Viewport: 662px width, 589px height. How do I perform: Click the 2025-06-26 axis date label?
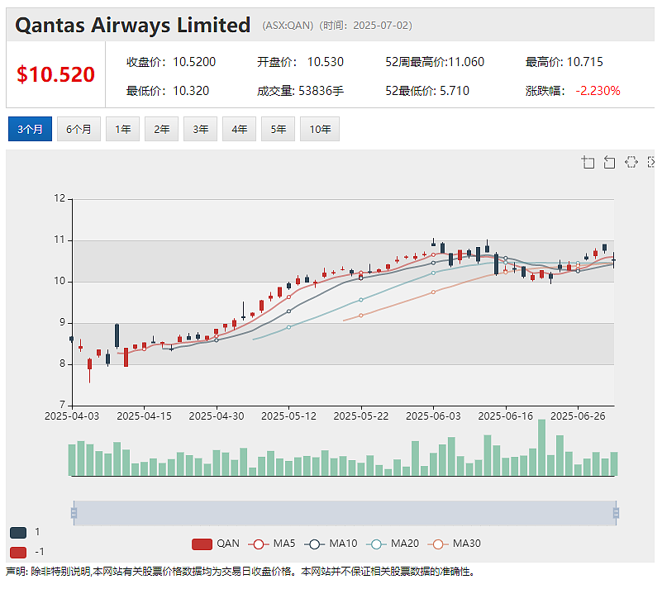pos(578,416)
